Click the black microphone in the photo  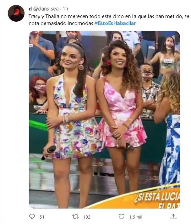pos(48,152)
